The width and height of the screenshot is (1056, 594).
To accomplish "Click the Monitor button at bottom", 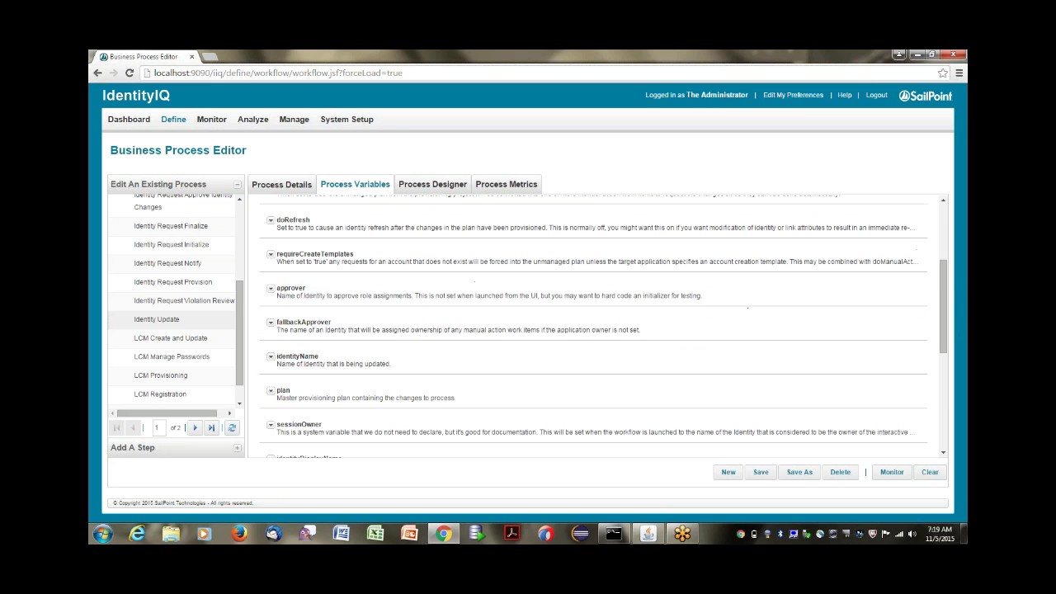I will click(x=892, y=472).
